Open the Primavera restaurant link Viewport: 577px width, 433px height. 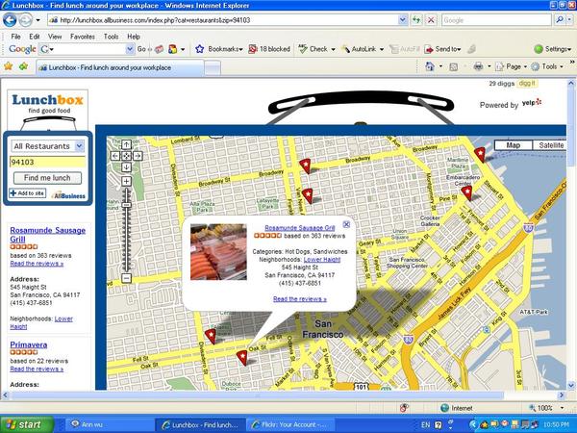tap(28, 345)
